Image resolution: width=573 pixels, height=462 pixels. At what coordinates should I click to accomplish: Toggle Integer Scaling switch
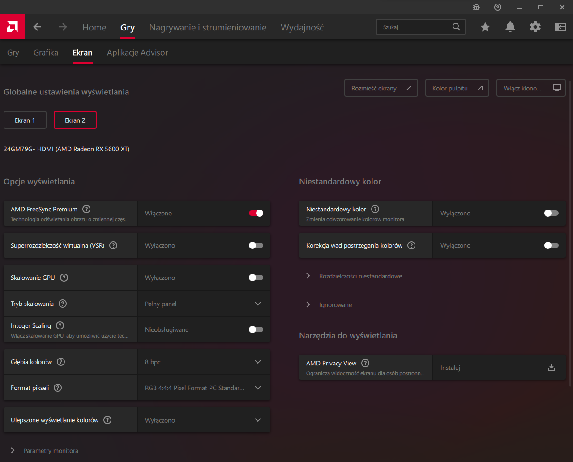(256, 329)
